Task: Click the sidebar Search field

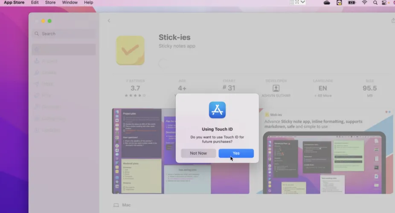Action: tap(64, 34)
